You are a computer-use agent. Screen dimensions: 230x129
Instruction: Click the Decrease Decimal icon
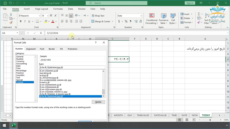click(x=140, y=21)
